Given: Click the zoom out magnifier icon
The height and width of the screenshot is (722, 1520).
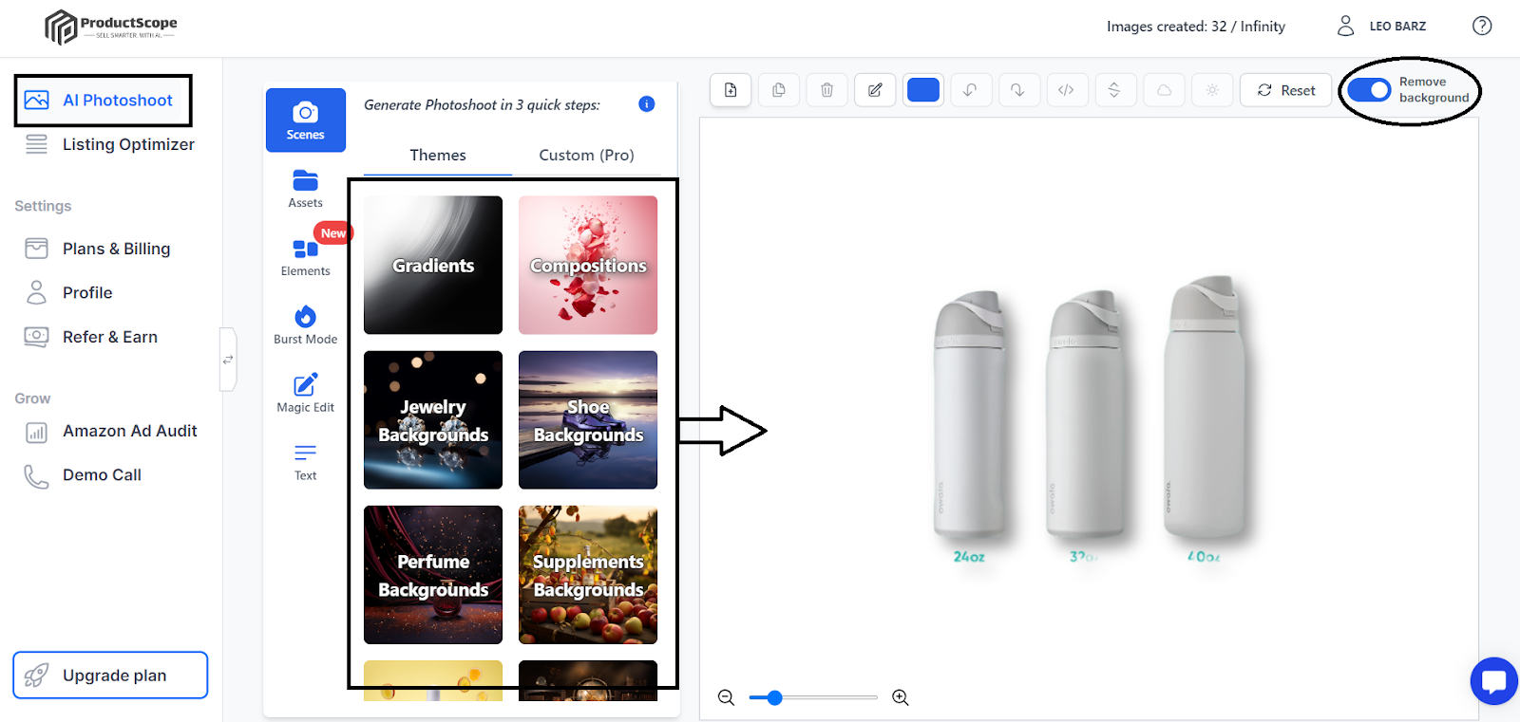Looking at the screenshot, I should (727, 698).
